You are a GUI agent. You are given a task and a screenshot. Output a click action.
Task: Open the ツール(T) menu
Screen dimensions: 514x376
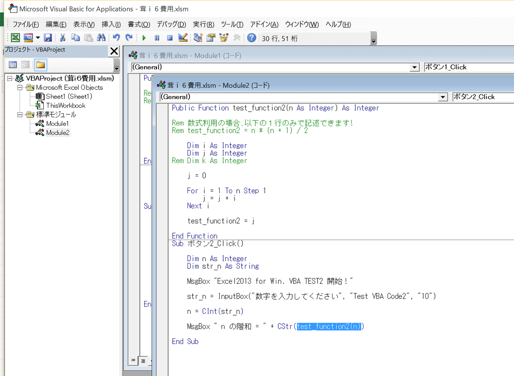[232, 24]
